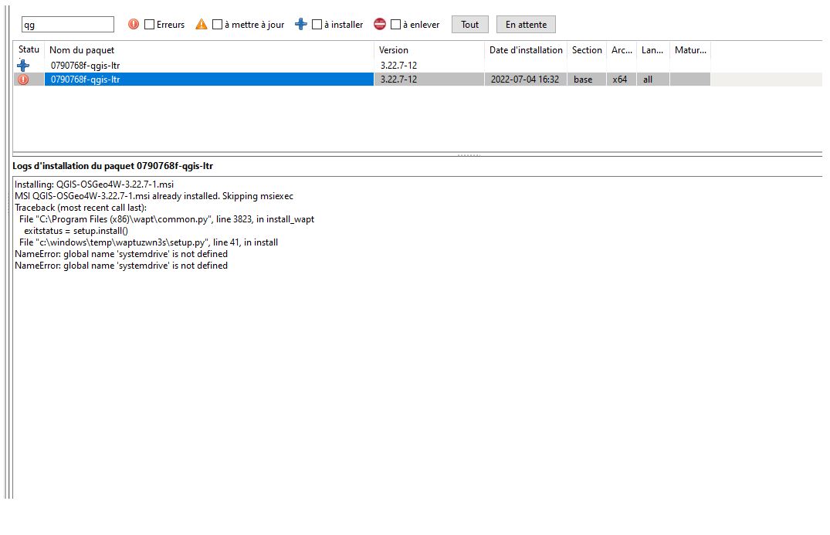Screen dimensions: 830x535
Task: Click the red error status icon in selected row
Action: [x=23, y=80]
